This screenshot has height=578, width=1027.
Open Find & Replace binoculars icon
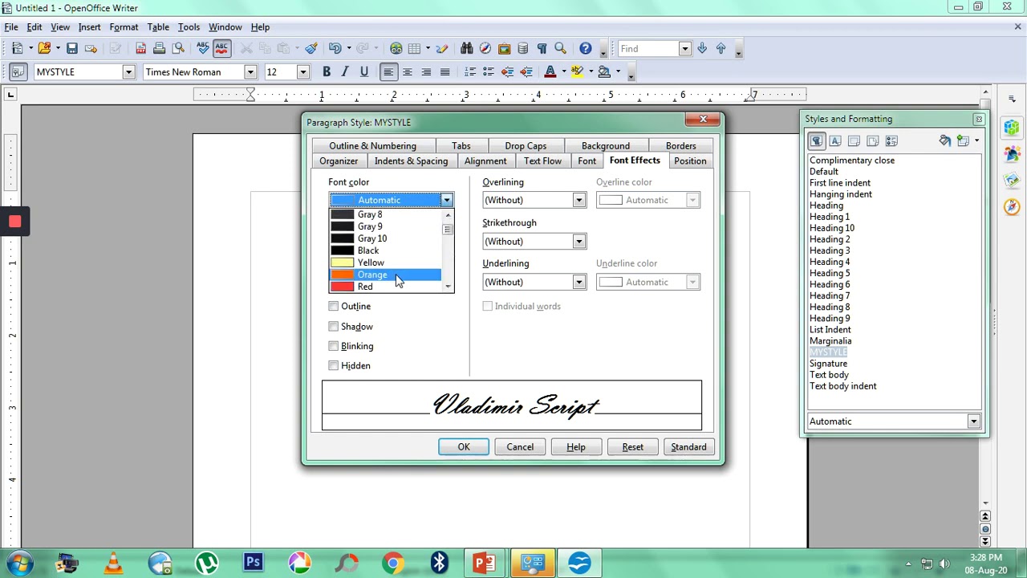(x=466, y=49)
